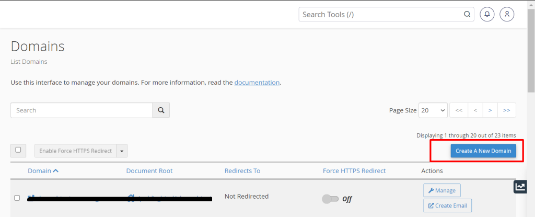Screen dimensions: 535x217
Task: Click the notifications bell icon
Action: 487,15
